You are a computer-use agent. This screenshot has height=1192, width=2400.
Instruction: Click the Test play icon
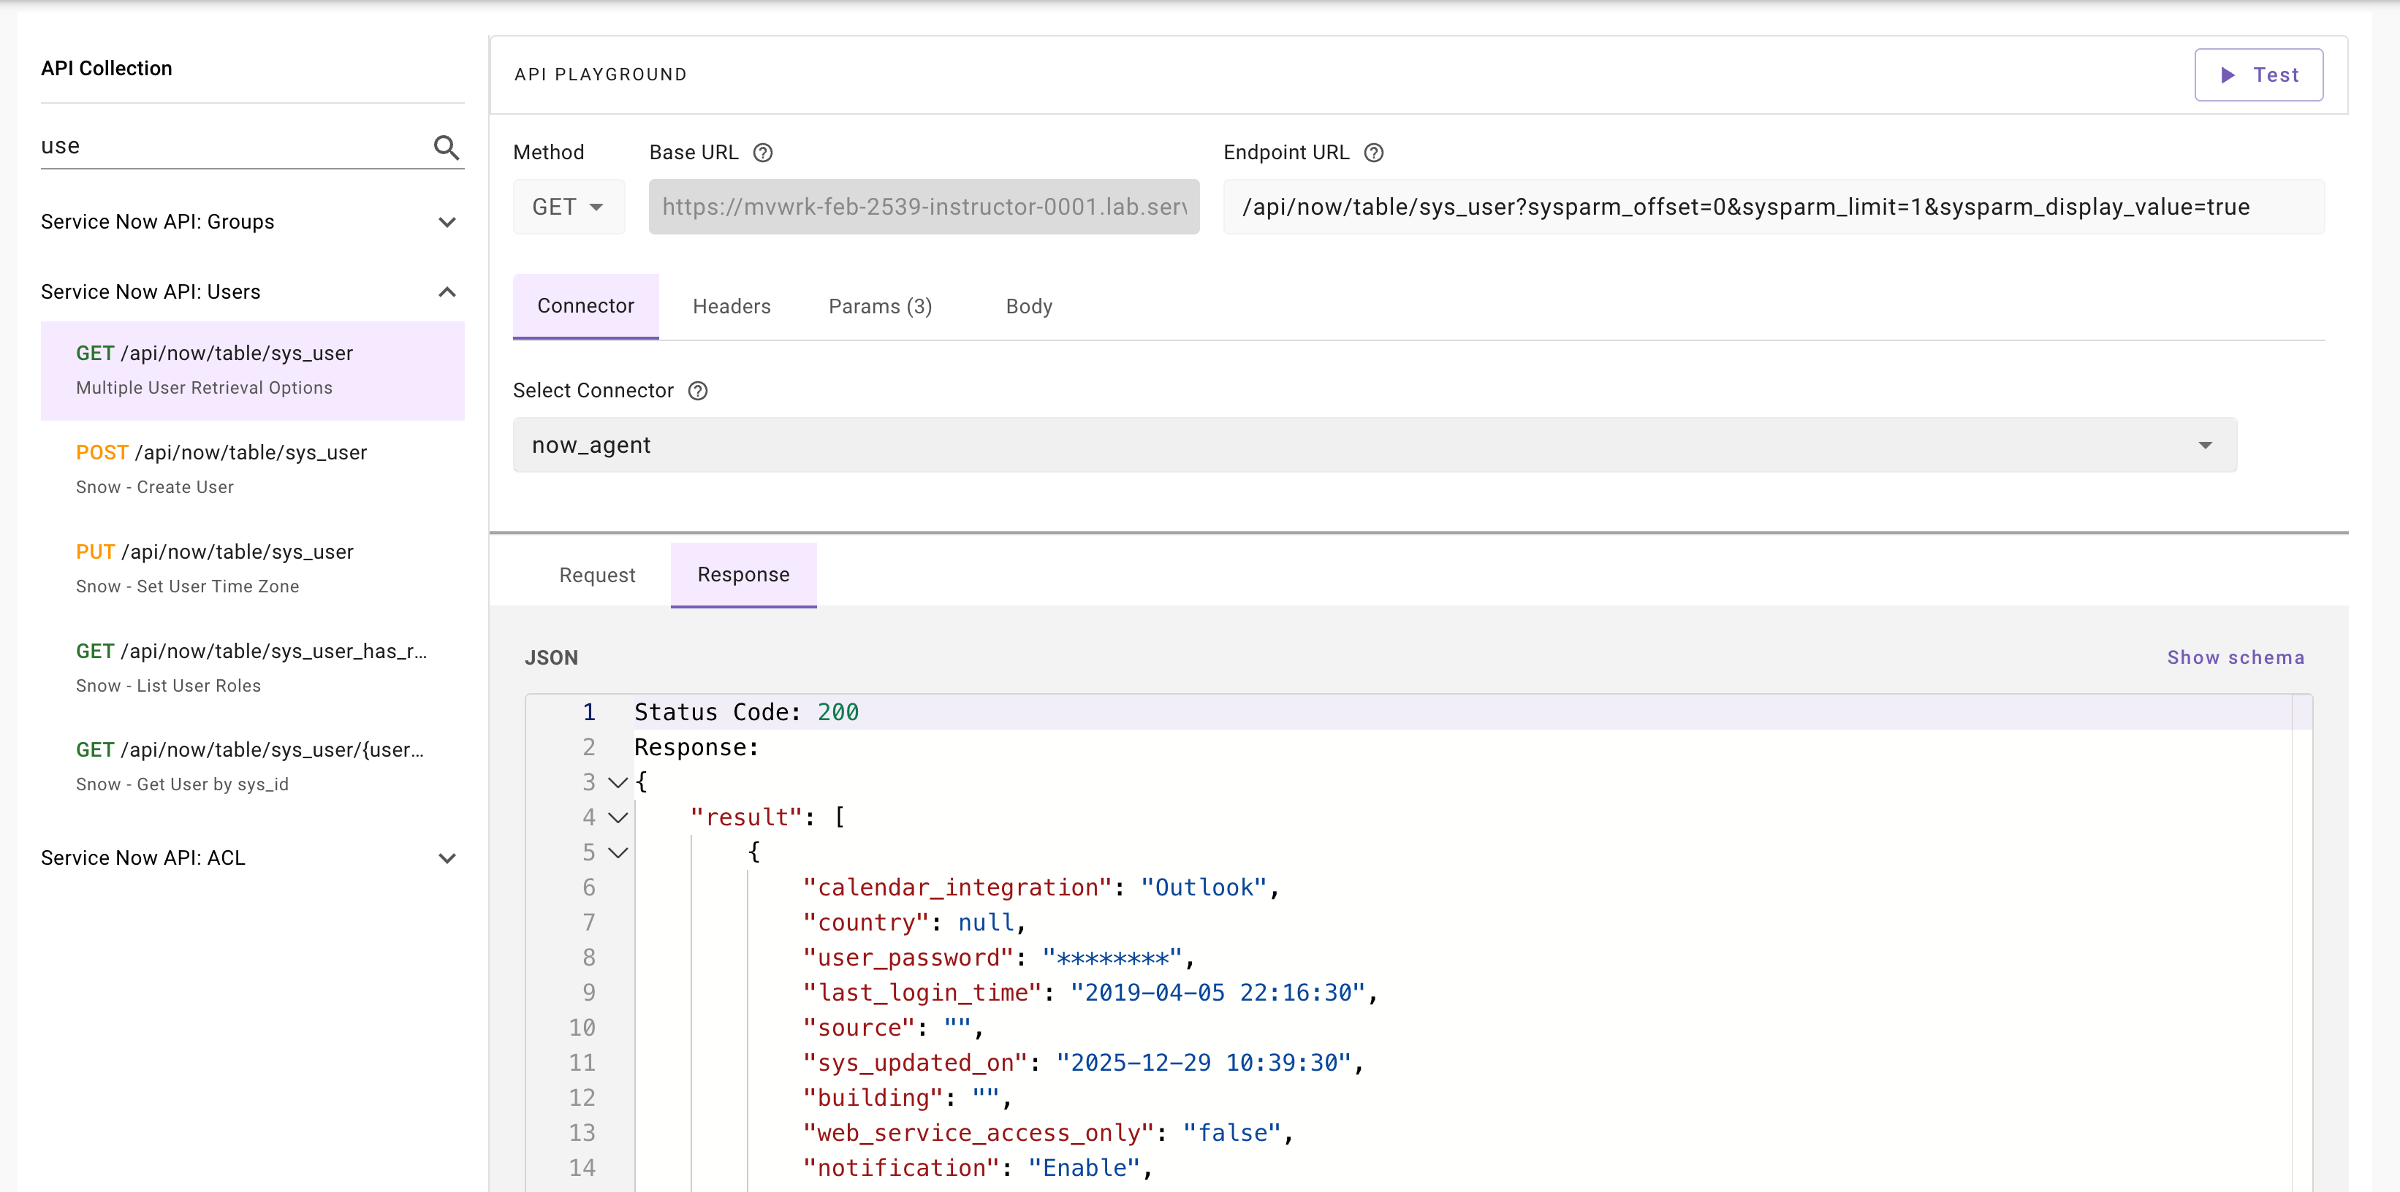[x=2228, y=74]
